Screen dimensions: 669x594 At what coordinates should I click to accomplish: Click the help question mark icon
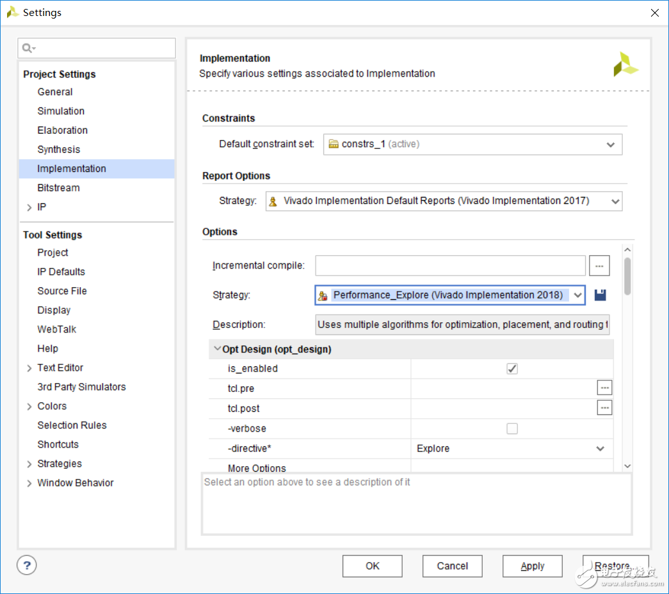[27, 565]
